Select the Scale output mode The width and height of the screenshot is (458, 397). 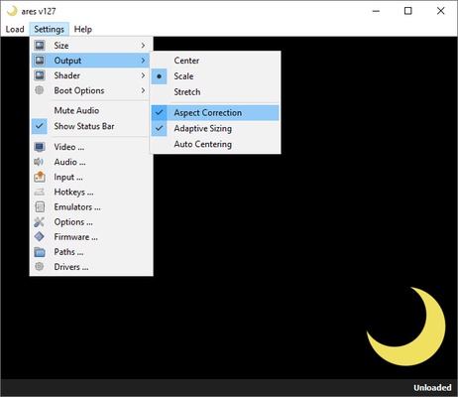click(x=215, y=76)
